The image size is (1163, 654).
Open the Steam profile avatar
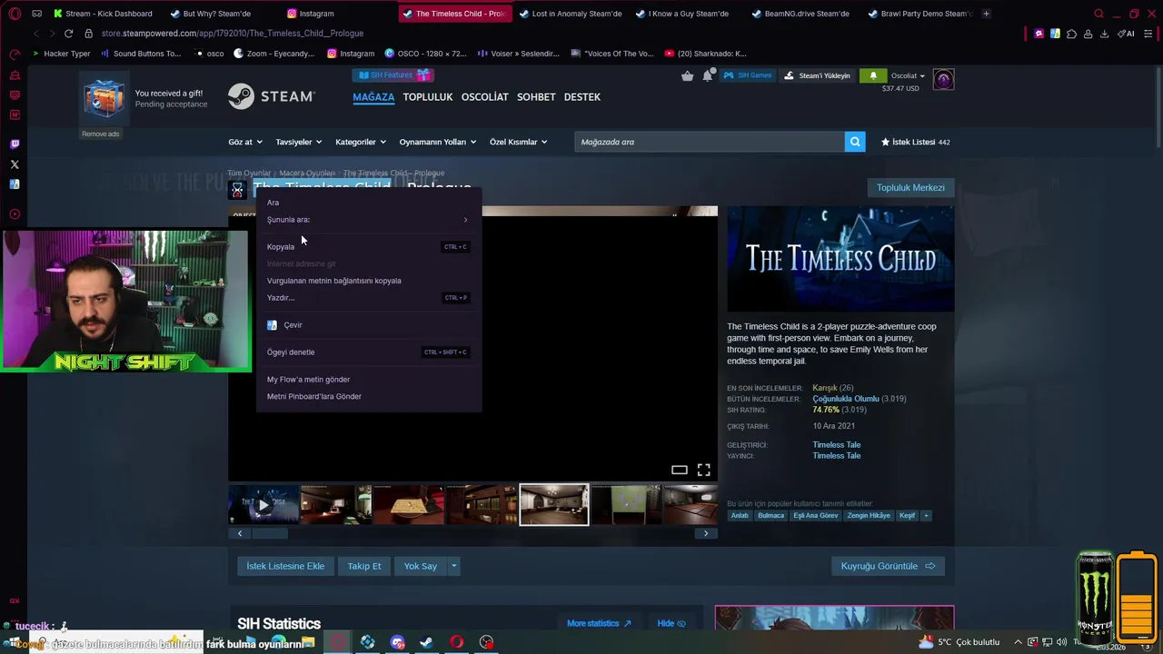pyautogui.click(x=943, y=80)
